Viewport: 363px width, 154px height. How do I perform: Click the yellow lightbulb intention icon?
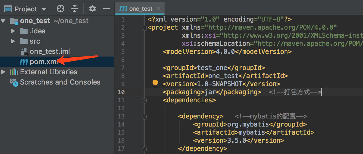(x=155, y=83)
